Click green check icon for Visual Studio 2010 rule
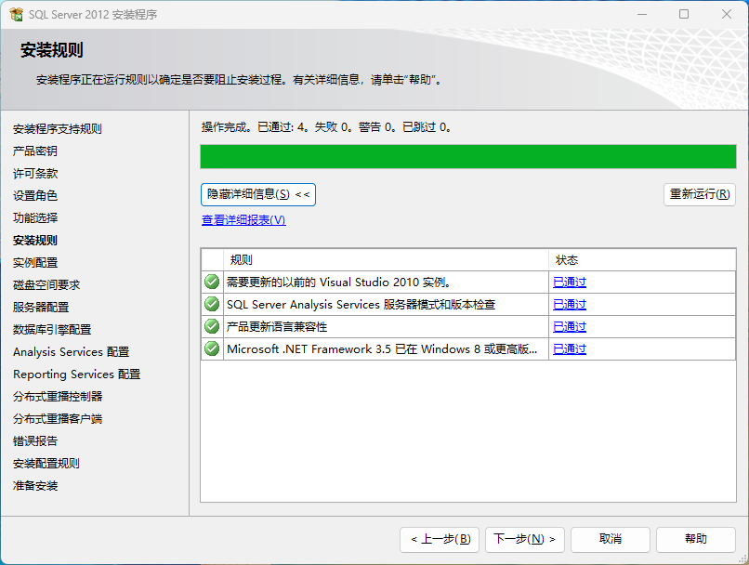This screenshot has width=749, height=565. [212, 282]
